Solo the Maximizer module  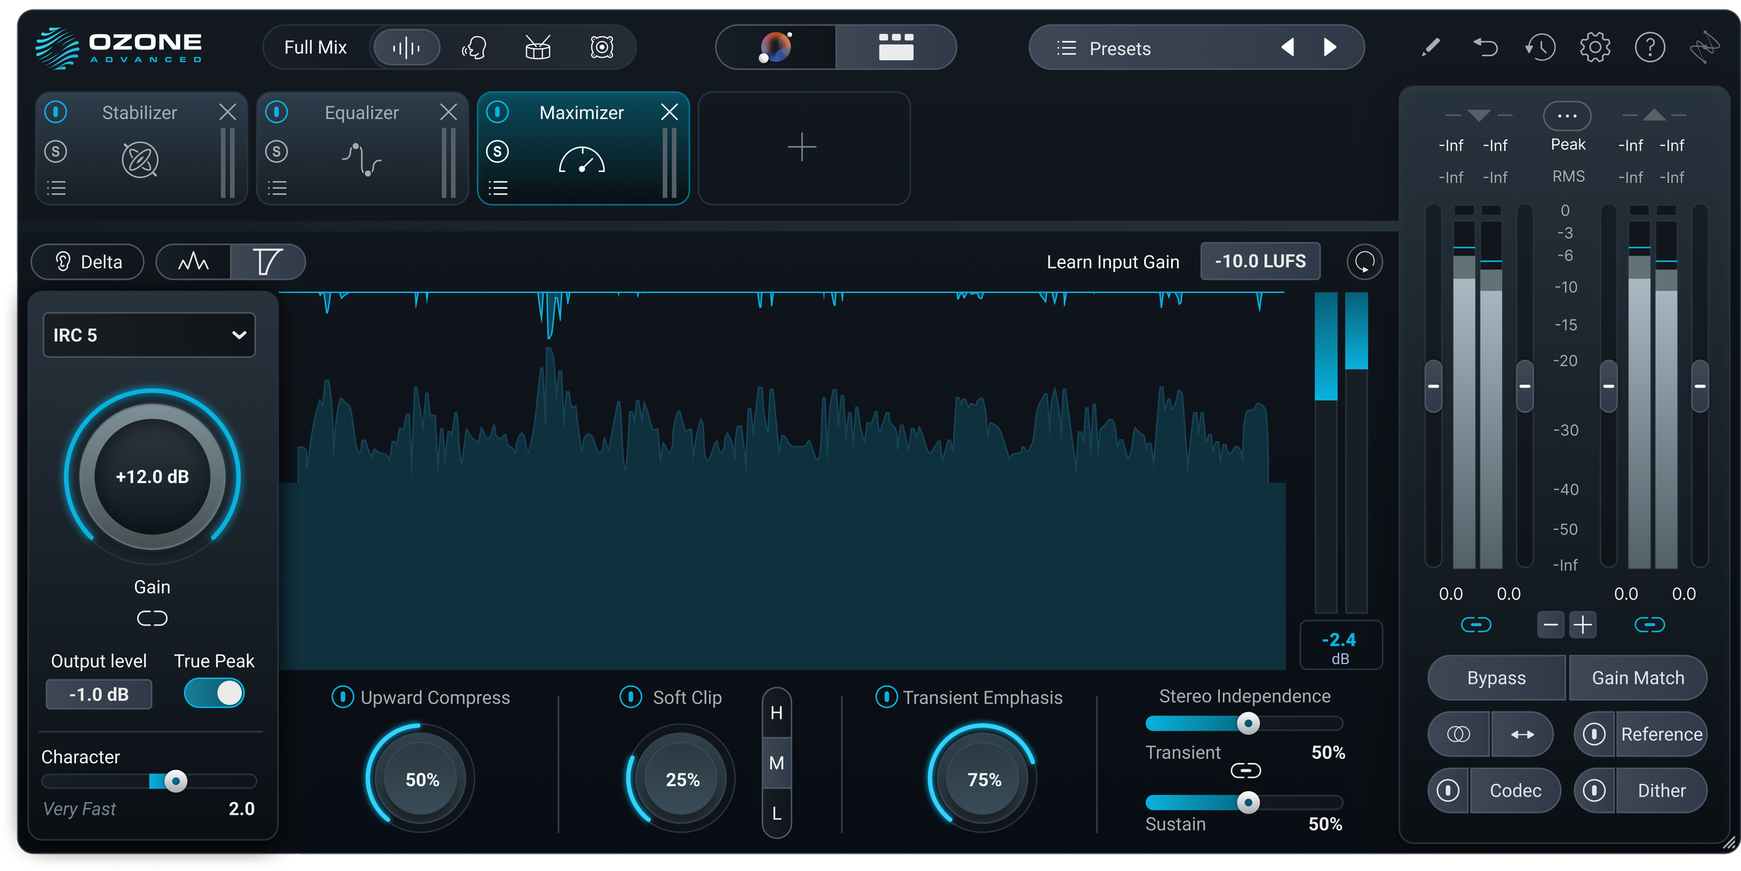click(x=497, y=151)
